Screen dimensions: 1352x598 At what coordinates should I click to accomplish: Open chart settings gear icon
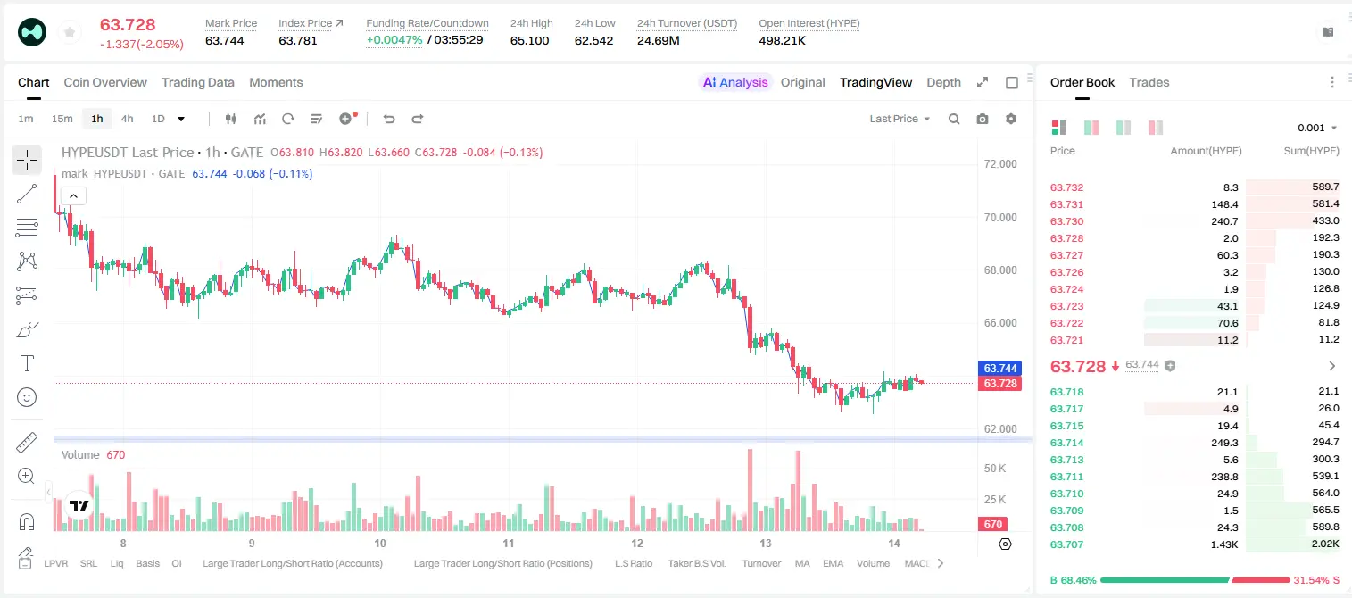coord(1011,119)
